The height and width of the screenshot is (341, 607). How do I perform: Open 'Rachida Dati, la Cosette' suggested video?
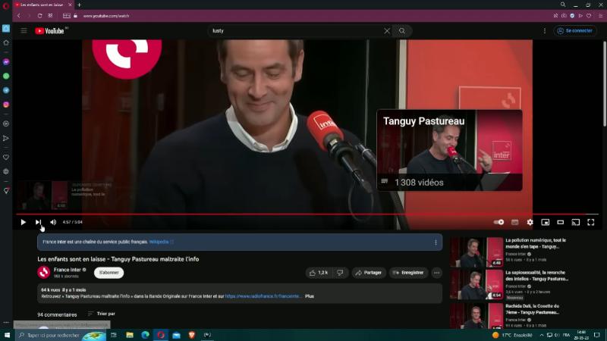click(x=533, y=309)
